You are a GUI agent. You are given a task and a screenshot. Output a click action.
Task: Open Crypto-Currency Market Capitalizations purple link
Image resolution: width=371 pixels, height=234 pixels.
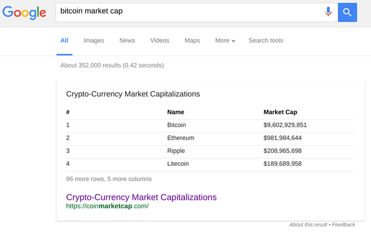pyautogui.click(x=141, y=197)
